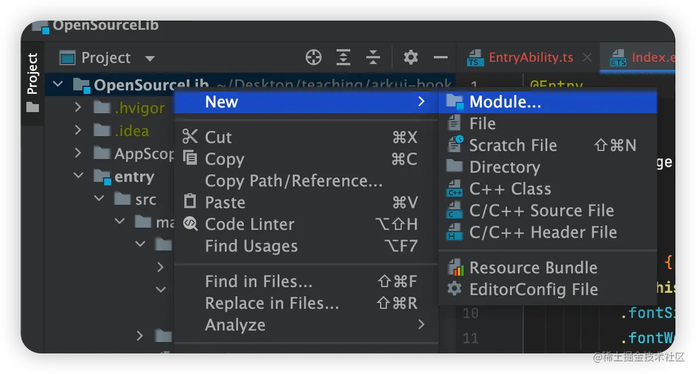Select File in the New submenu
Viewport: 696px width, 374px height.
548,124
